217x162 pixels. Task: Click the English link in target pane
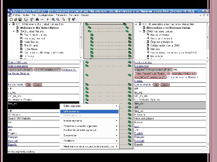tap(139, 133)
